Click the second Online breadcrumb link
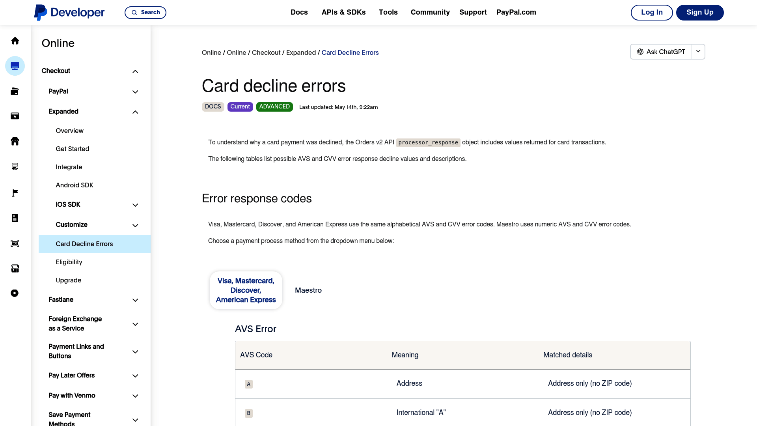This screenshot has width=757, height=426. (237, 52)
